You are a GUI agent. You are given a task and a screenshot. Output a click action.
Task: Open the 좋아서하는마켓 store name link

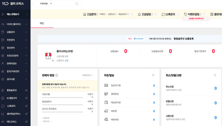tap(65, 51)
